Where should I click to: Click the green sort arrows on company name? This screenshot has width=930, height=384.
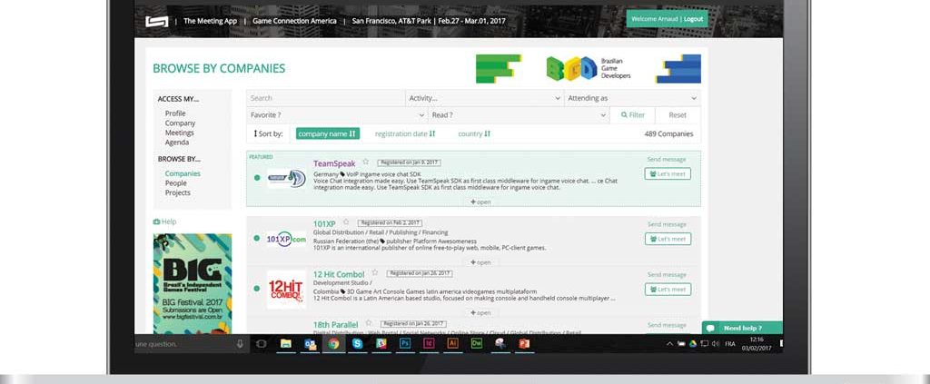pyautogui.click(x=352, y=134)
